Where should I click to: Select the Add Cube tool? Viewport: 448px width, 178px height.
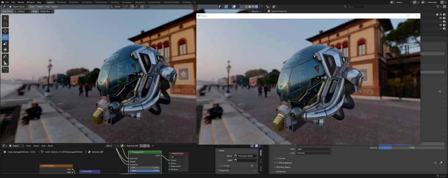pos(5,69)
